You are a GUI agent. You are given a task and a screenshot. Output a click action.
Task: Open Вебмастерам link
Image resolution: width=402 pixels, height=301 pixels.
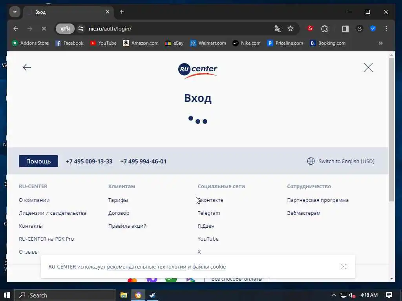point(304,213)
